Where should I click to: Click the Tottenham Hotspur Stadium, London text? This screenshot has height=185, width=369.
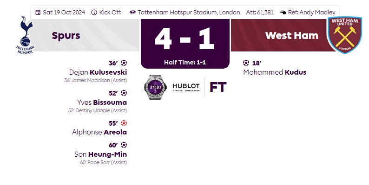point(189,12)
